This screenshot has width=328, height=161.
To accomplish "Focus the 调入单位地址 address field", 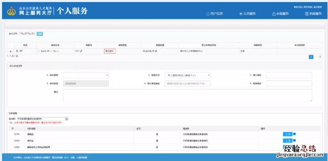I will click(187, 84).
